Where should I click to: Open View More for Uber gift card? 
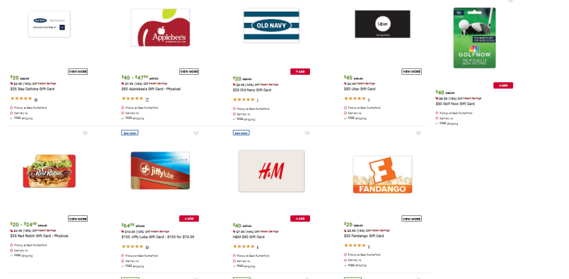click(411, 72)
